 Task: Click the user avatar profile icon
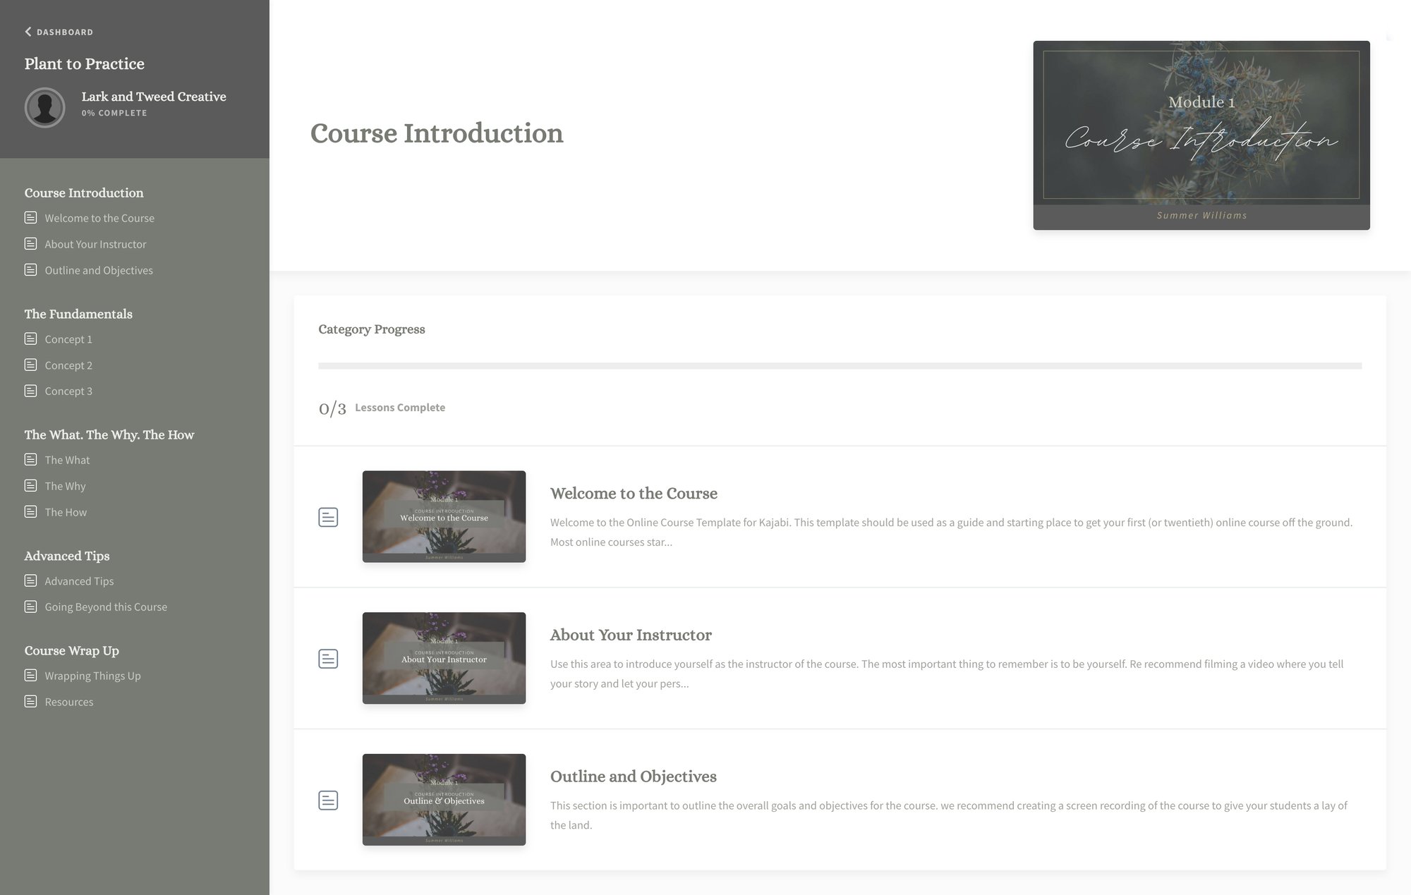coord(44,107)
